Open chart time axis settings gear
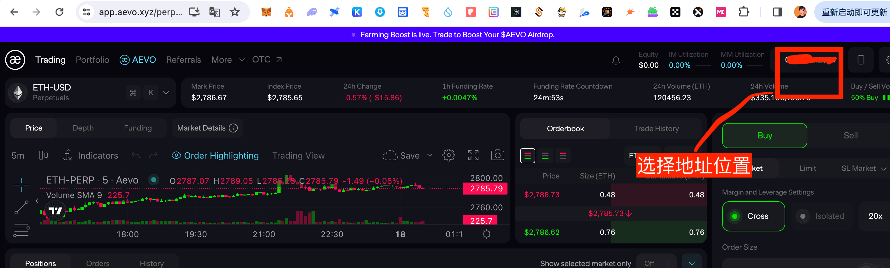The width and height of the screenshot is (890, 268). click(486, 234)
